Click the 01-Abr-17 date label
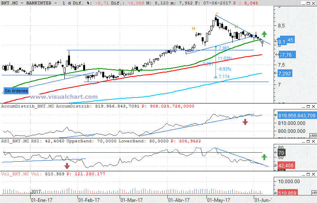Image resolution: width=317 pixels, height=203 pixels. point(179,200)
